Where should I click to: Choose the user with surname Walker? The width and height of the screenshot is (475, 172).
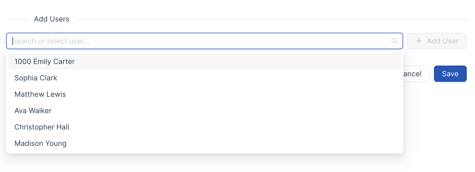205,111
